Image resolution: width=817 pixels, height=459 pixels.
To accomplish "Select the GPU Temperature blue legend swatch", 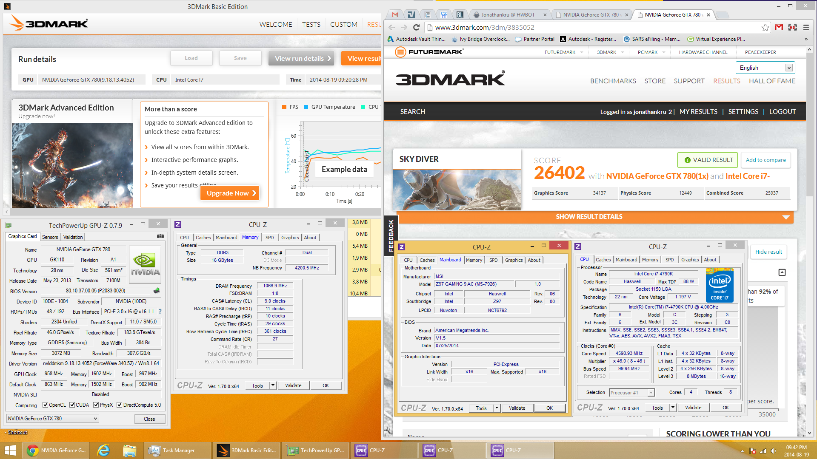I will 306,107.
